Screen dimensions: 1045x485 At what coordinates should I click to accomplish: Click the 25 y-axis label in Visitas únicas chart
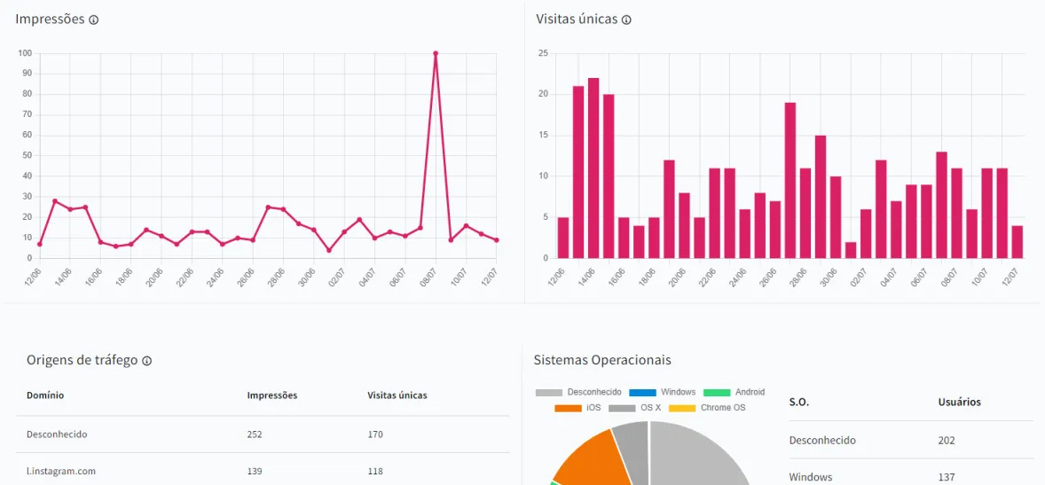pos(543,53)
